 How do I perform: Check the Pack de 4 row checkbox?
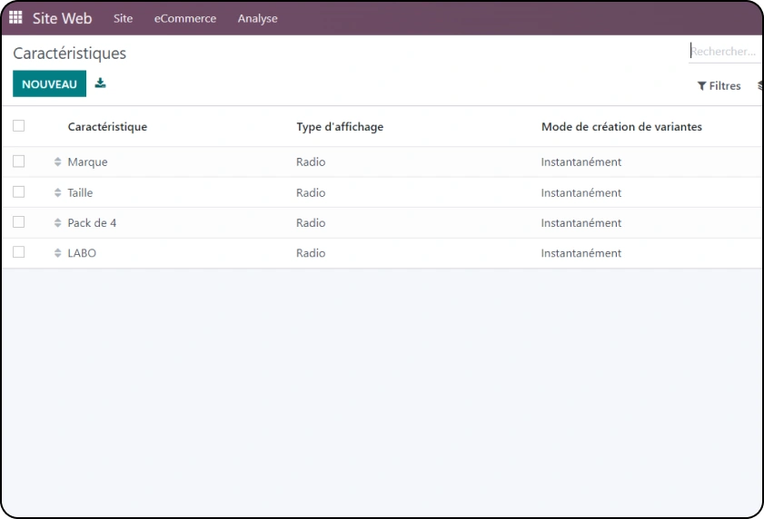[18, 222]
